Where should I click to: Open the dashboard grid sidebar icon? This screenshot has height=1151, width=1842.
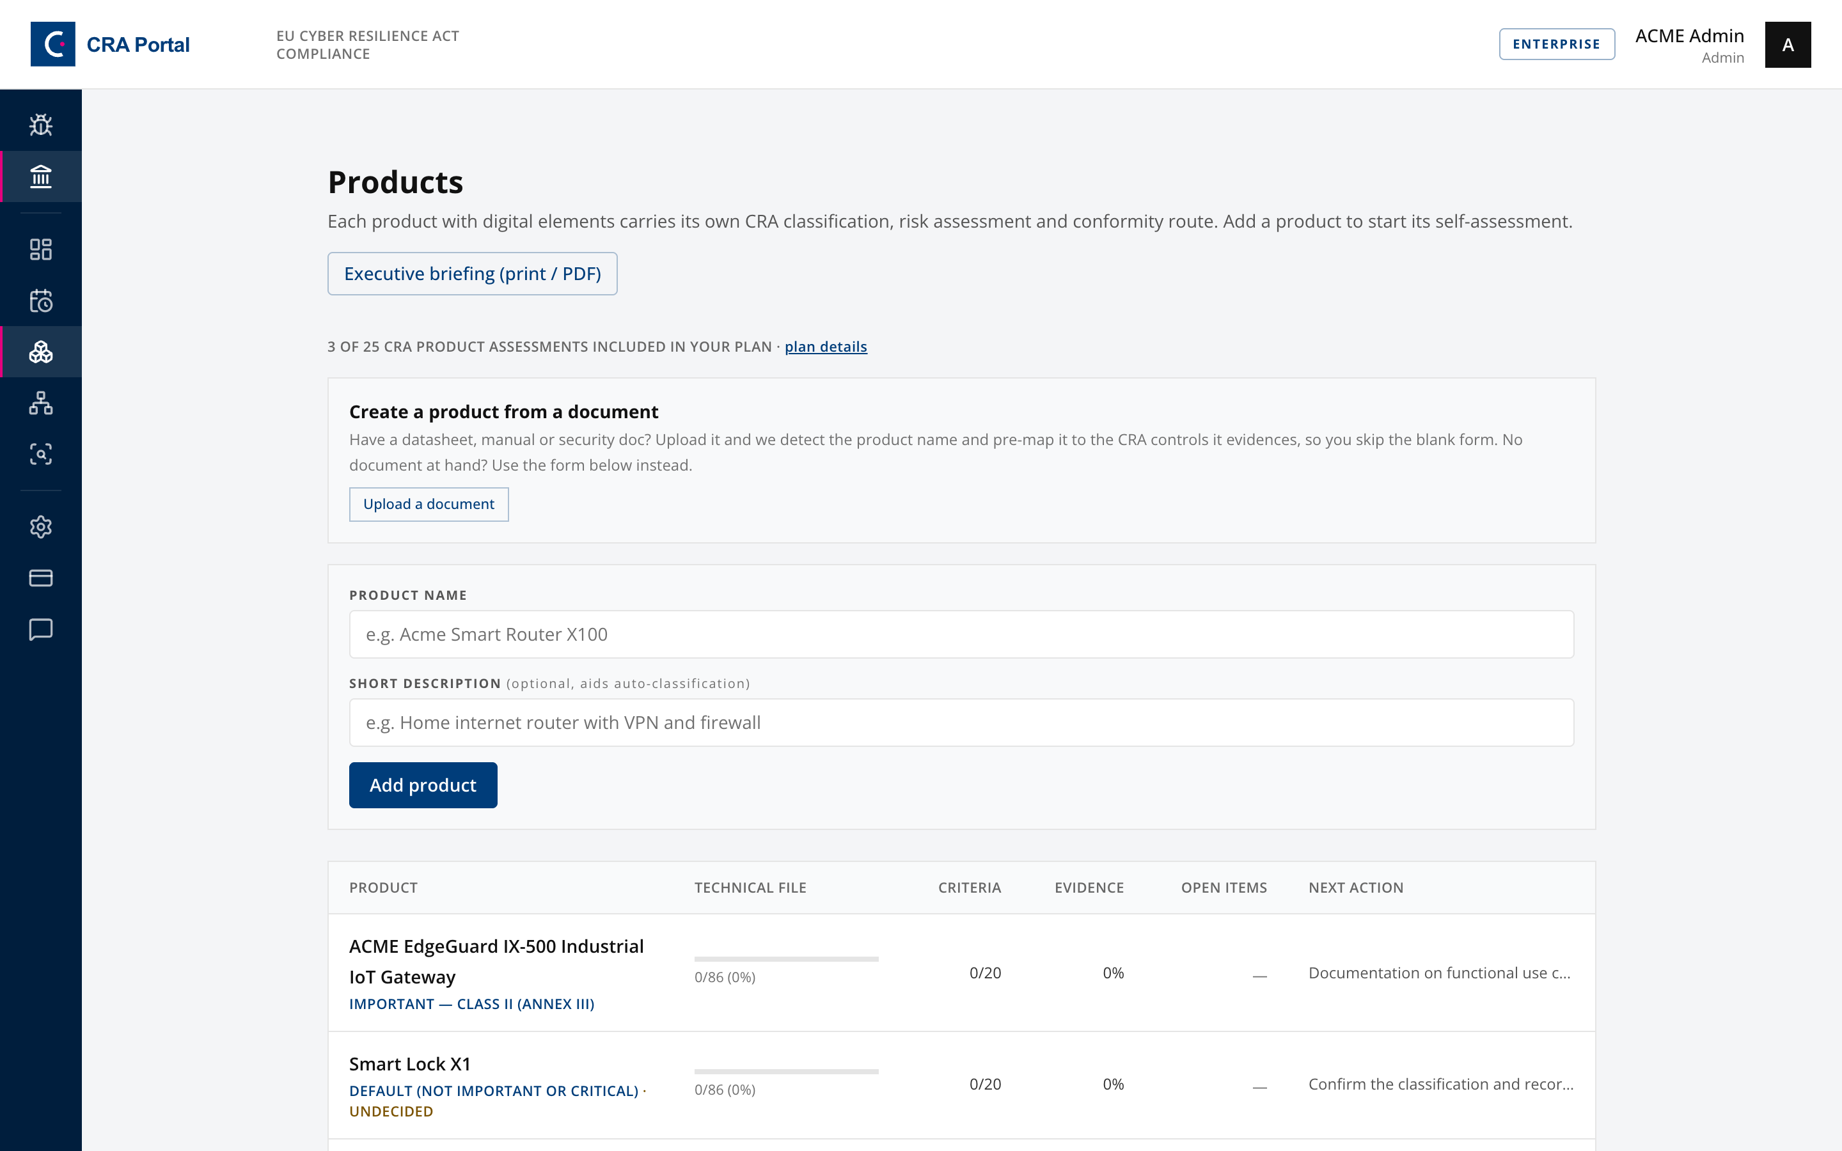40,249
